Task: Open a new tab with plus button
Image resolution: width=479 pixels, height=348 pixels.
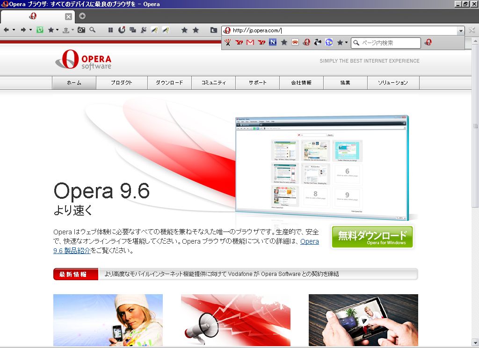Action: [x=82, y=16]
